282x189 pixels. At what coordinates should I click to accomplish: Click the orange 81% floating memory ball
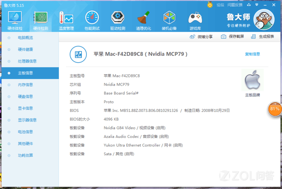point(275,109)
